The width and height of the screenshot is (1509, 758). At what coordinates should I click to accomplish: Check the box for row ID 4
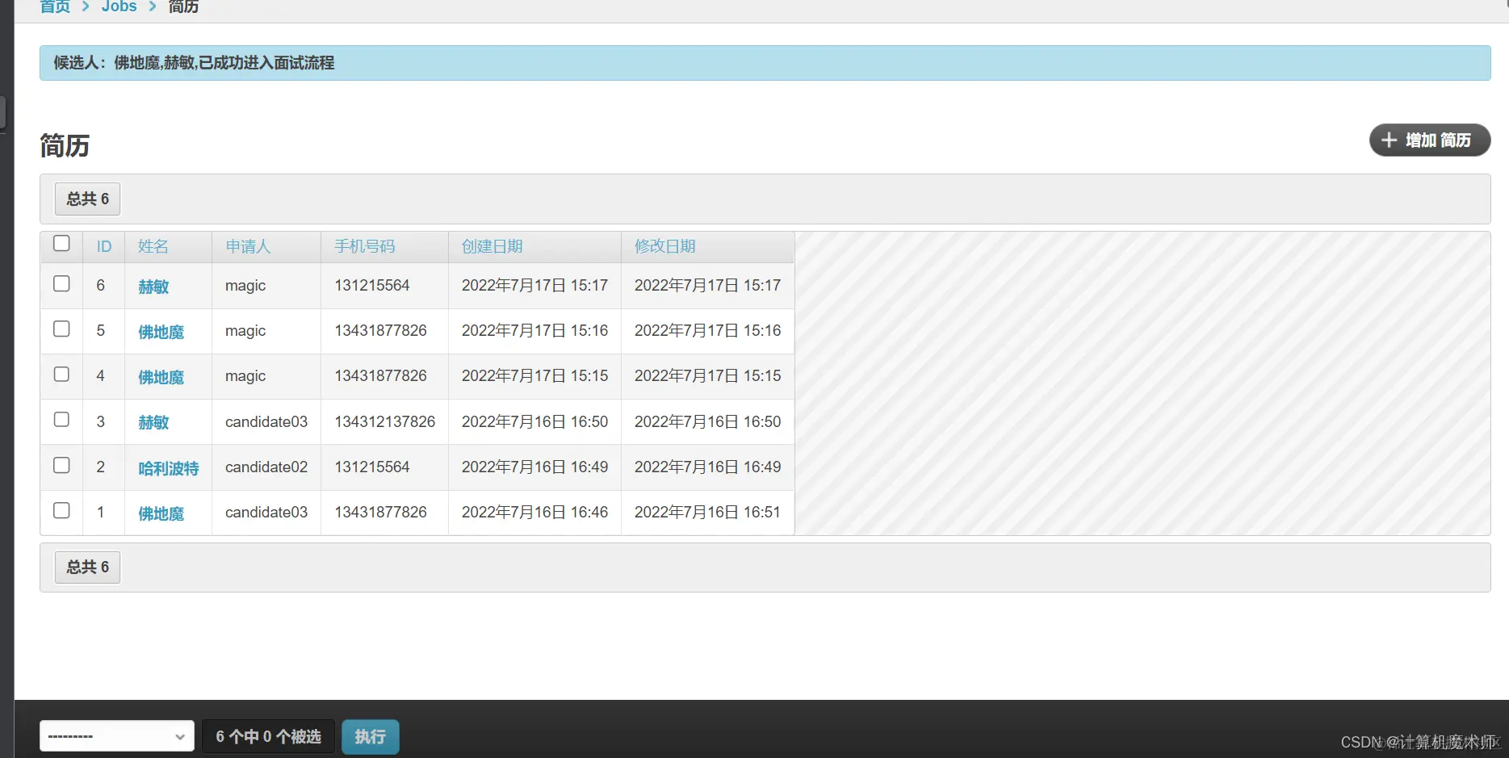pyautogui.click(x=61, y=375)
